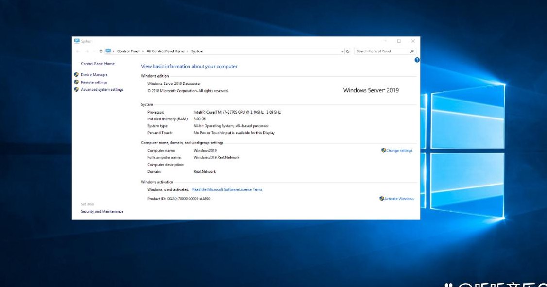
Task: Click the magnifier icon in search box
Action: coord(412,51)
